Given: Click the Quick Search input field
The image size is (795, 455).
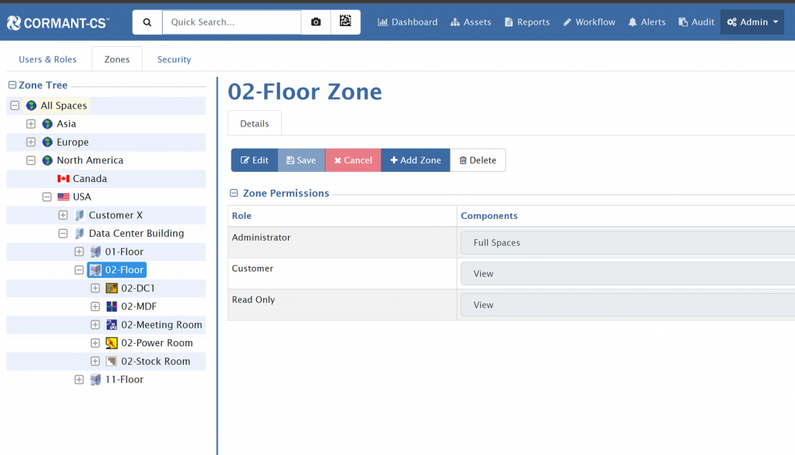Looking at the screenshot, I should (232, 22).
